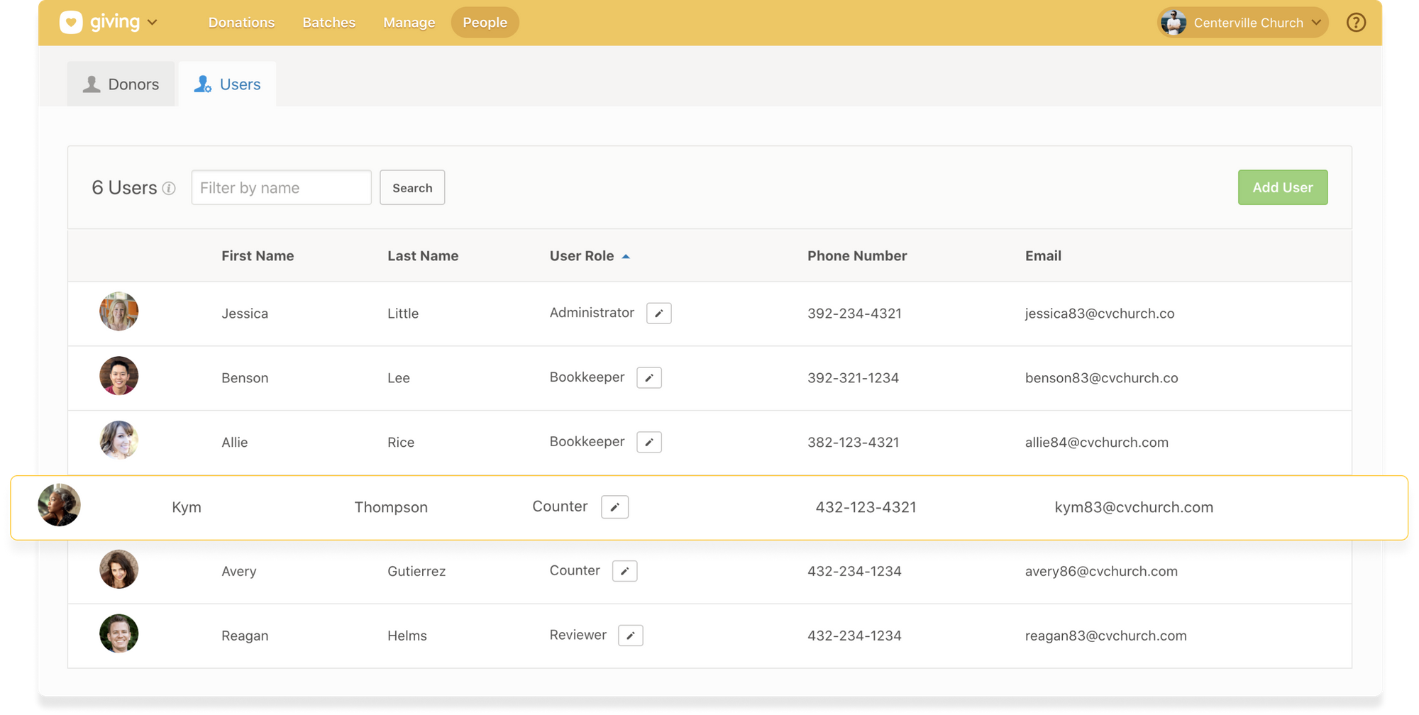Open the Manage menu
Screen dimensions: 1419x715
click(409, 23)
